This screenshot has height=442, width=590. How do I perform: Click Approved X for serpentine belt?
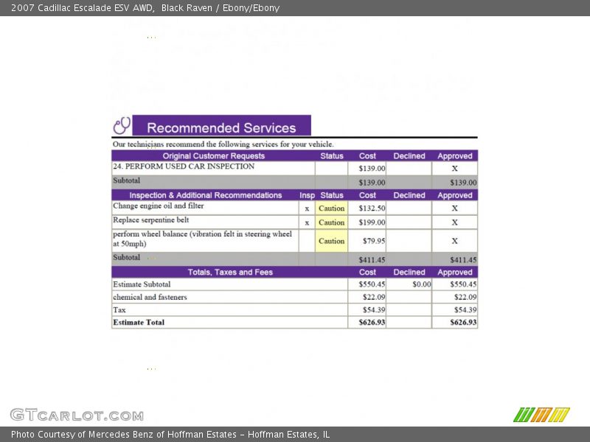[454, 222]
